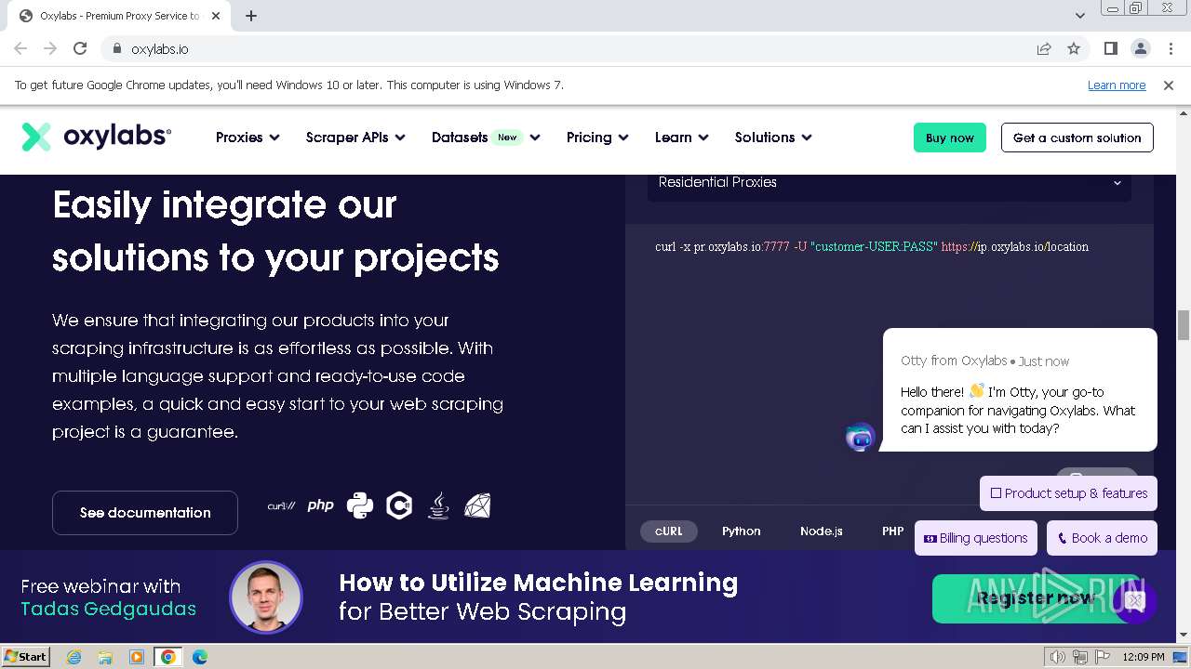The image size is (1191, 669).
Task: Choose Product setup & features reply
Action: [1069, 493]
